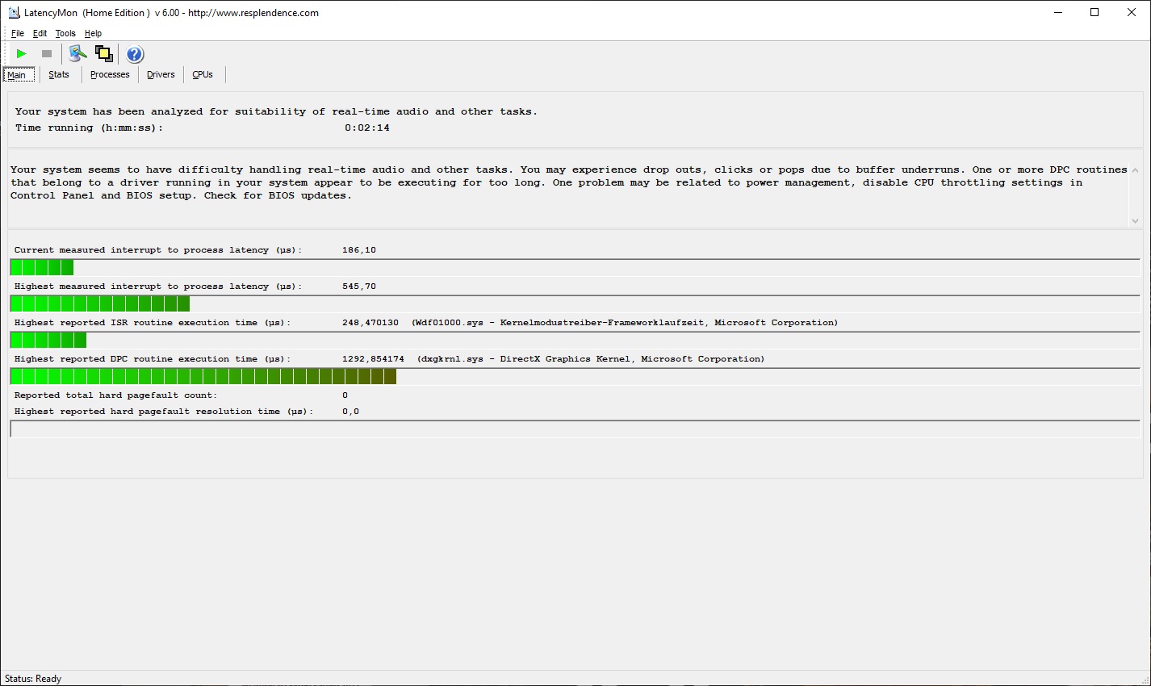This screenshot has width=1151, height=686.
Task: Switch to the CPUs tab
Action: [x=203, y=74]
